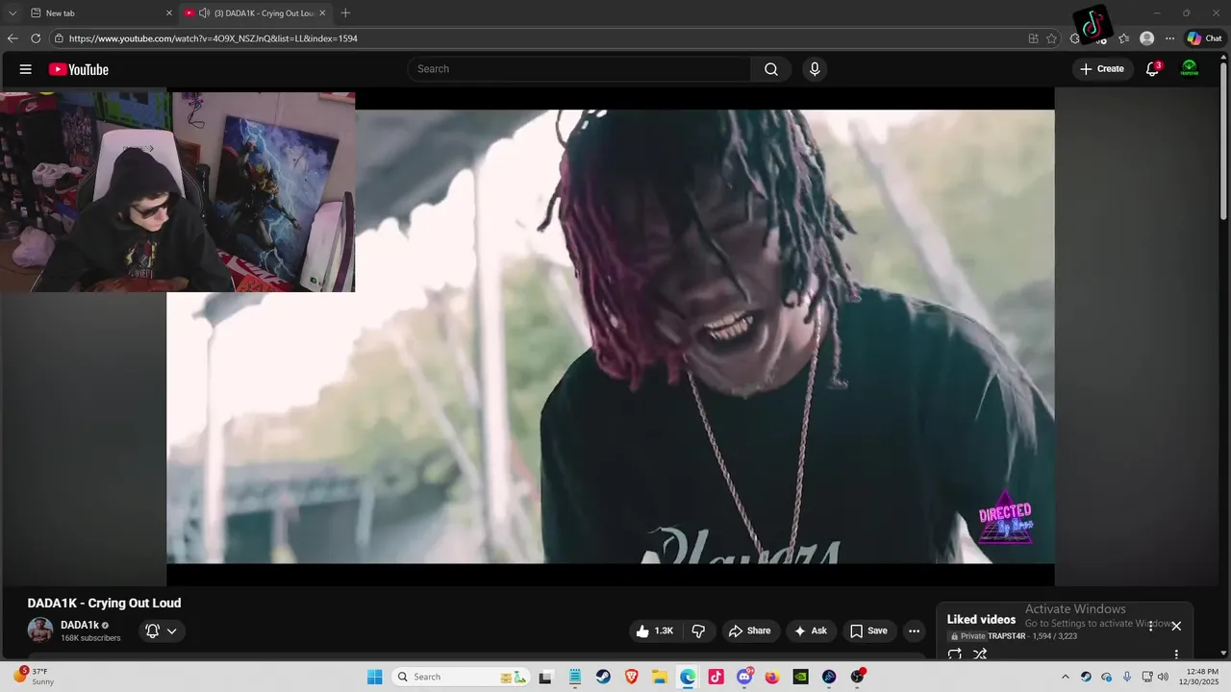1231x692 pixels.
Task: Open the volume system tray icon
Action: click(1163, 677)
